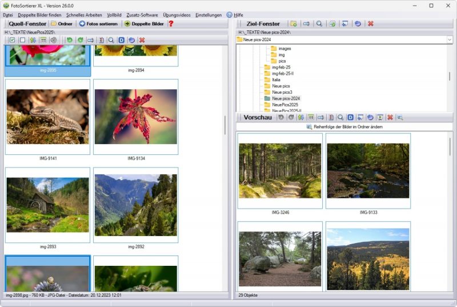This screenshot has height=307, width=457.
Task: Click blue back-arrow screen icon in Vorschau toolbar
Action: click(x=360, y=117)
